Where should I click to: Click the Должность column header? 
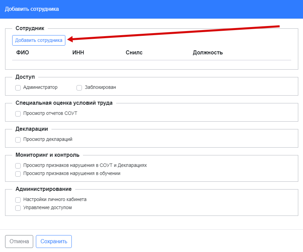pyautogui.click(x=208, y=52)
